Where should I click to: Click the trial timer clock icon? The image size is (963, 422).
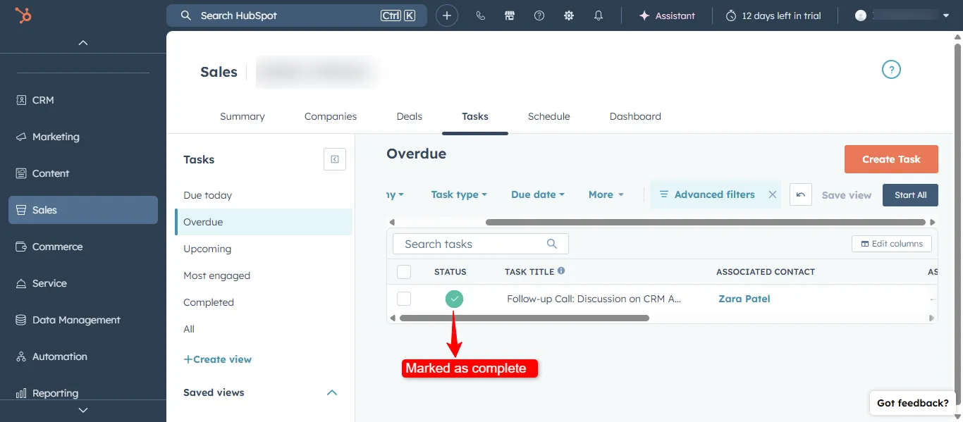click(x=731, y=15)
